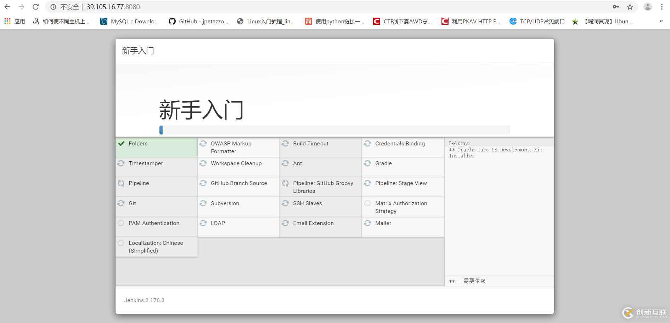Open the Chrome profile avatar

(648, 7)
